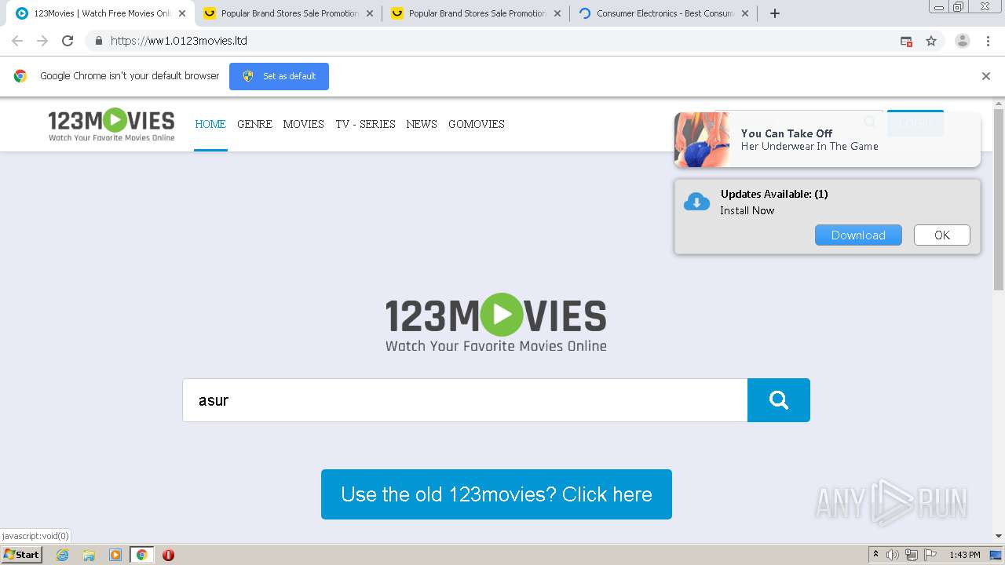
Task: Switch to the 123Movies tab
Action: click(x=100, y=13)
